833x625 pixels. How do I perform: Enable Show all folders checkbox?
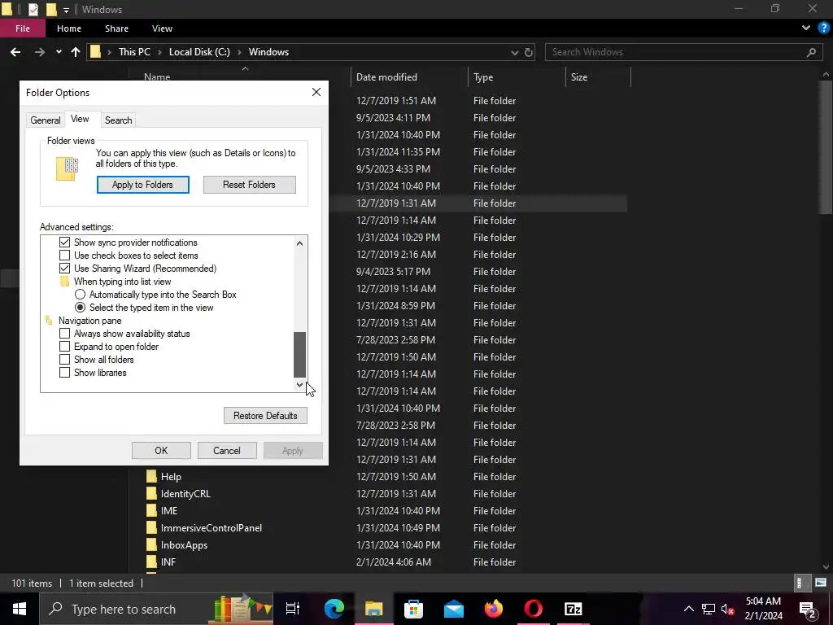pos(65,360)
